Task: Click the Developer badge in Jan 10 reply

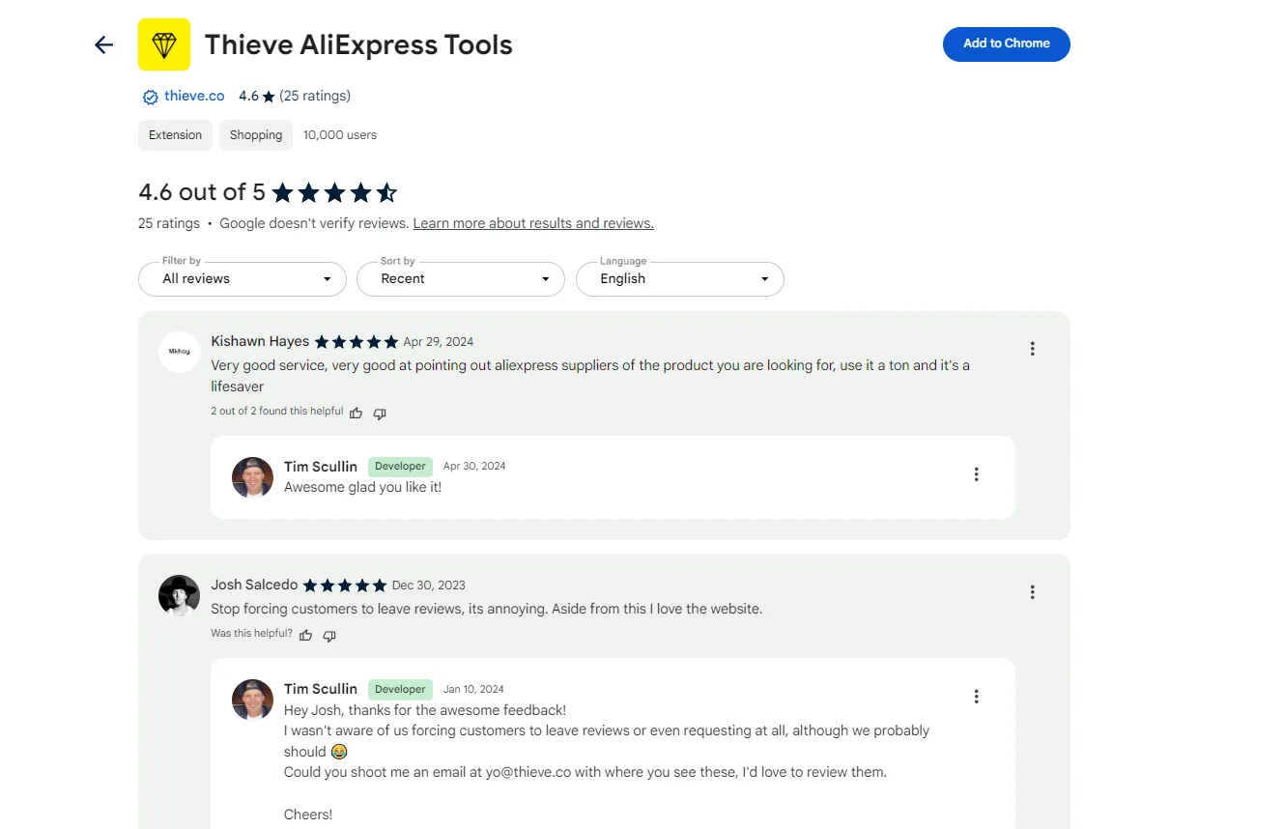Action: tap(400, 689)
